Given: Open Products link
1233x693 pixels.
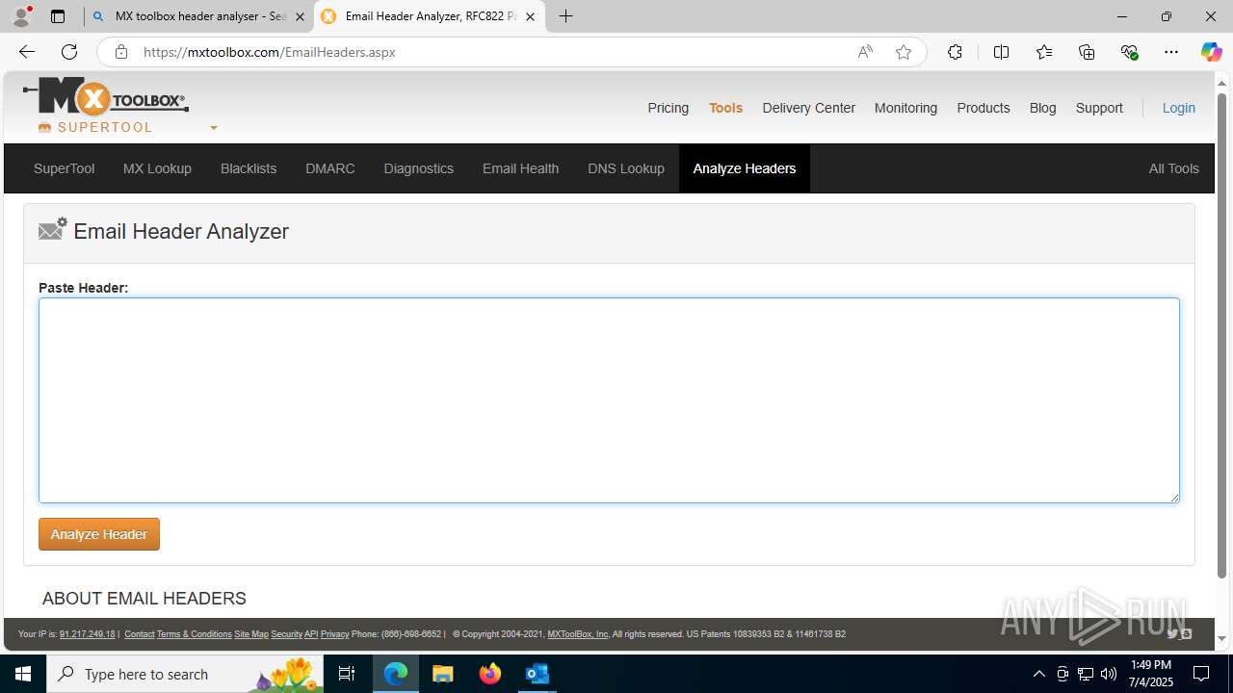Looking at the screenshot, I should point(984,108).
